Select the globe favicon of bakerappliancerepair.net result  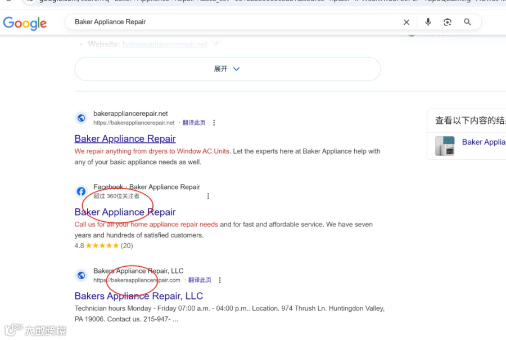(x=82, y=118)
